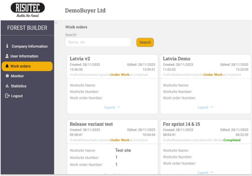
Task: Click the Release variant test card title
Action: click(x=91, y=124)
